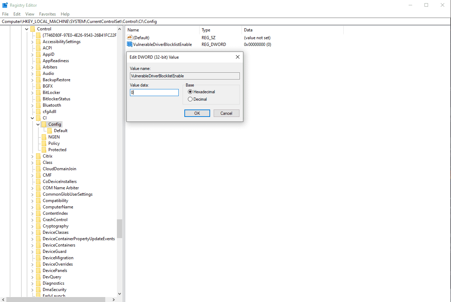Open the Favorites menu
Image resolution: width=451 pixels, height=302 pixels.
click(x=47, y=14)
